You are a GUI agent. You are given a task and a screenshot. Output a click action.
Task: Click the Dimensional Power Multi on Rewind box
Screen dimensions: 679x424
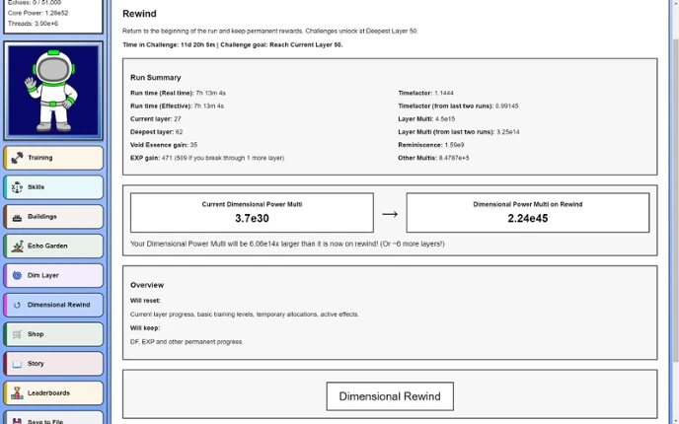click(527, 212)
